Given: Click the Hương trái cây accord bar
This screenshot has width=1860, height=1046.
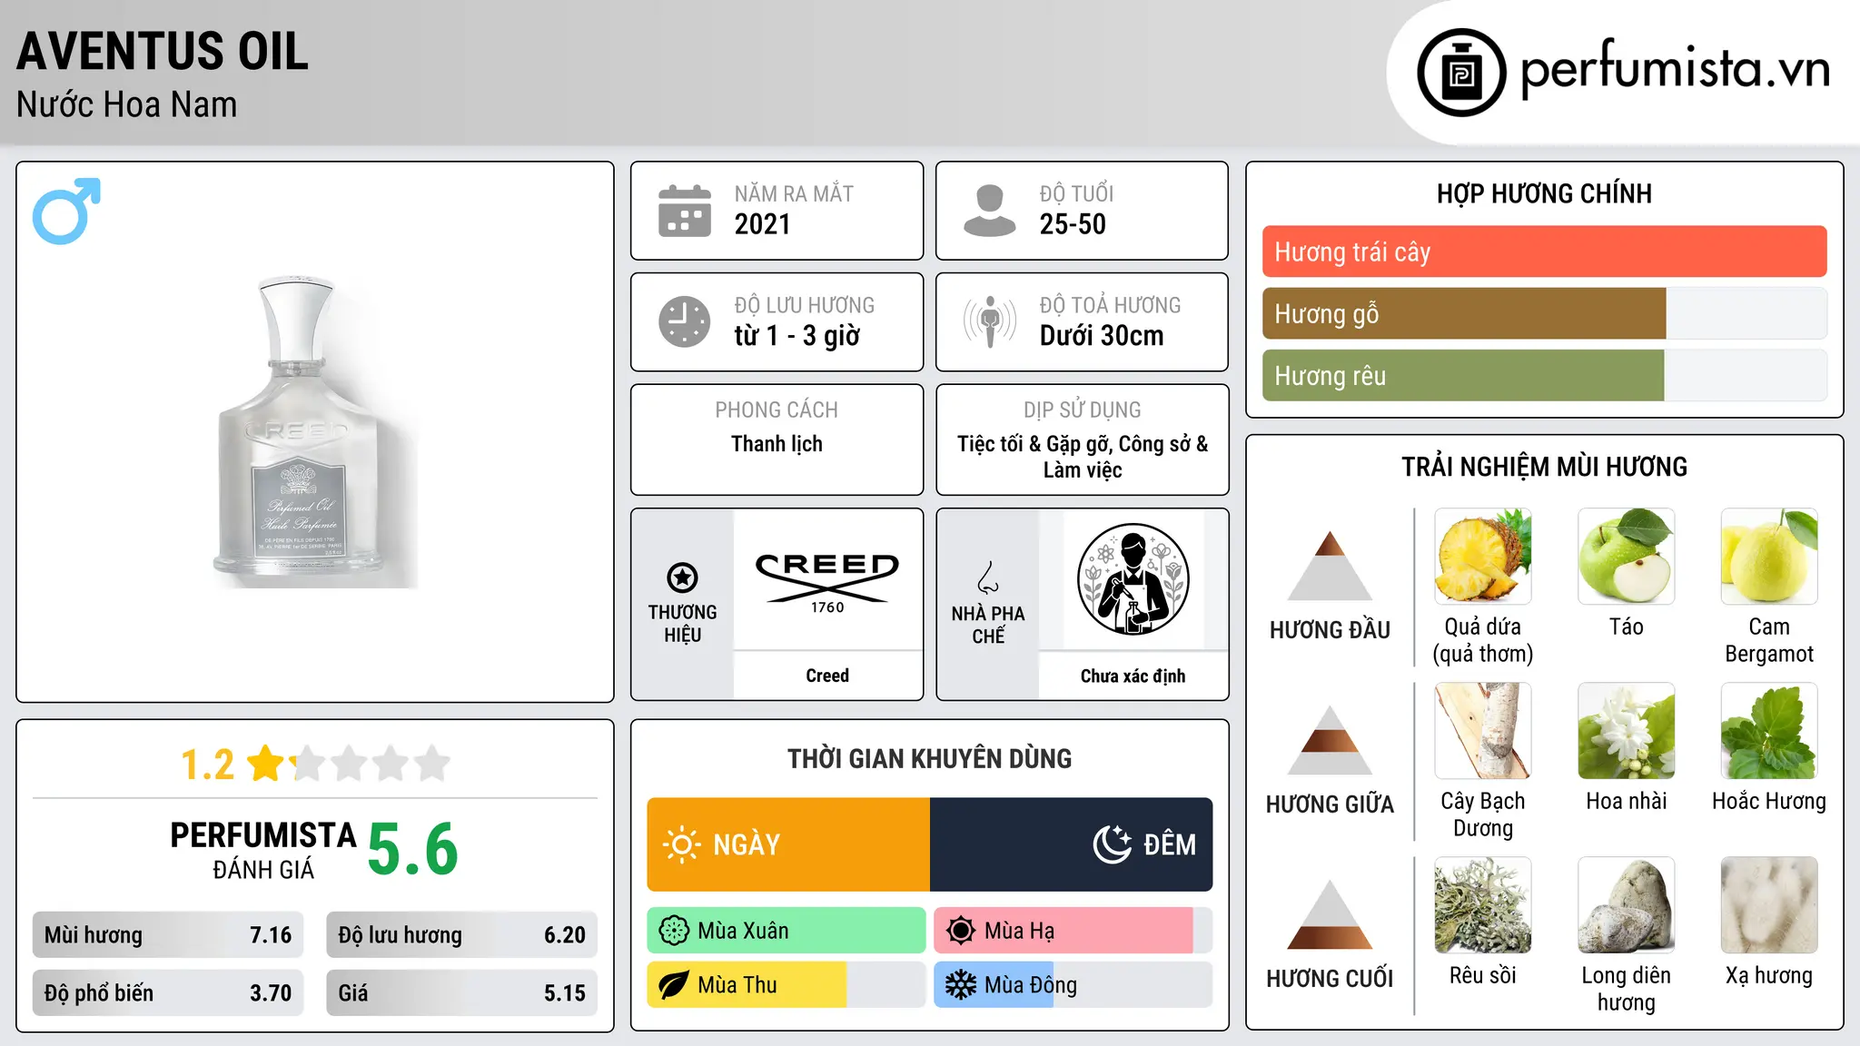Looking at the screenshot, I should click(x=1544, y=252).
